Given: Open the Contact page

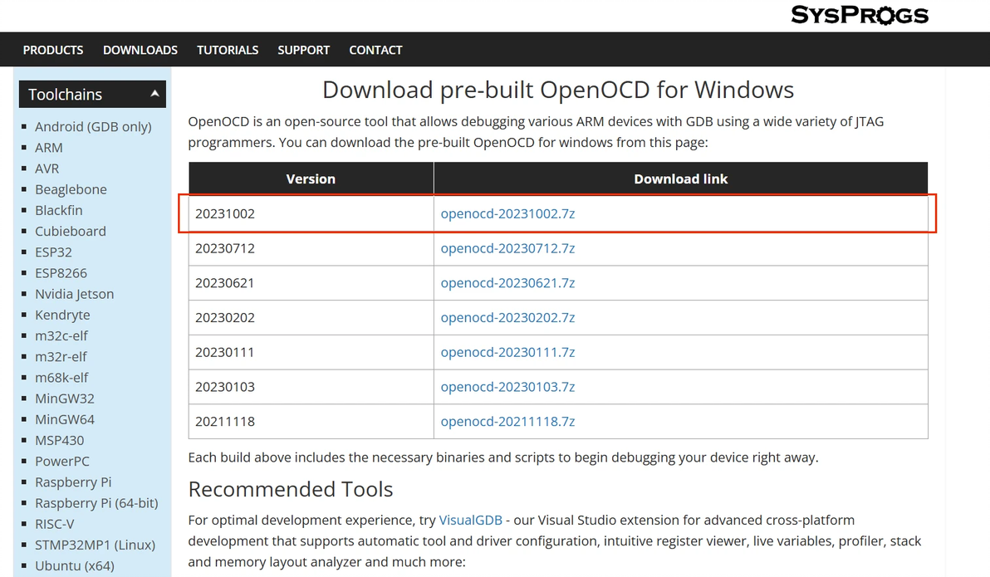Looking at the screenshot, I should [x=375, y=50].
